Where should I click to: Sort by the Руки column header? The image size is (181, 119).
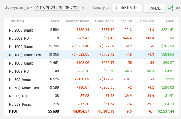pos(55,21)
